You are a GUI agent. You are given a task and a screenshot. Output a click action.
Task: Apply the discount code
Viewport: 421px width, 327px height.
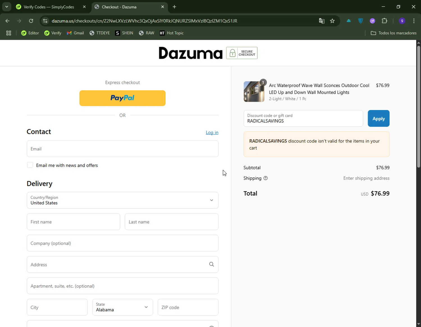(x=379, y=118)
